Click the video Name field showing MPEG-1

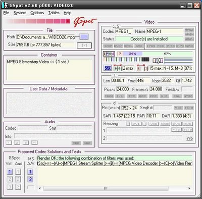[x=165, y=31]
